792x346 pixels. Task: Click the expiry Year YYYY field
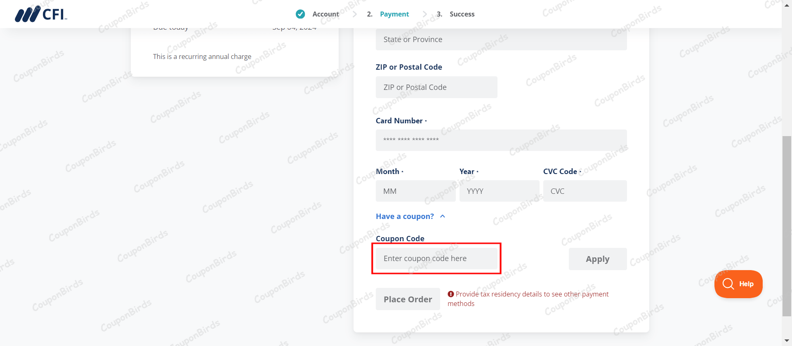pos(499,191)
